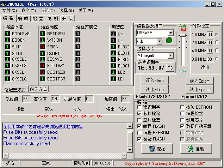Open the 选择 menu
The image size is (224, 168).
click(67, 11)
